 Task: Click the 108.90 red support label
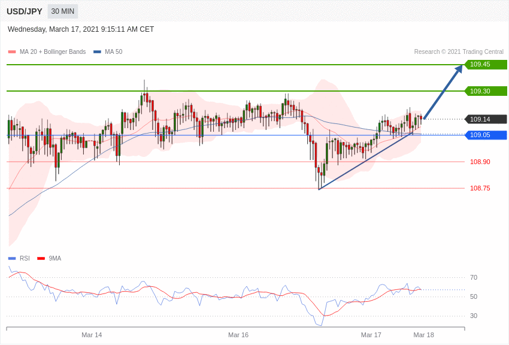click(480, 162)
